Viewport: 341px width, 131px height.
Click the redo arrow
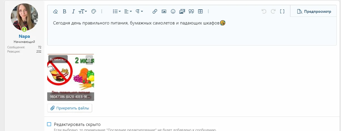273,12
